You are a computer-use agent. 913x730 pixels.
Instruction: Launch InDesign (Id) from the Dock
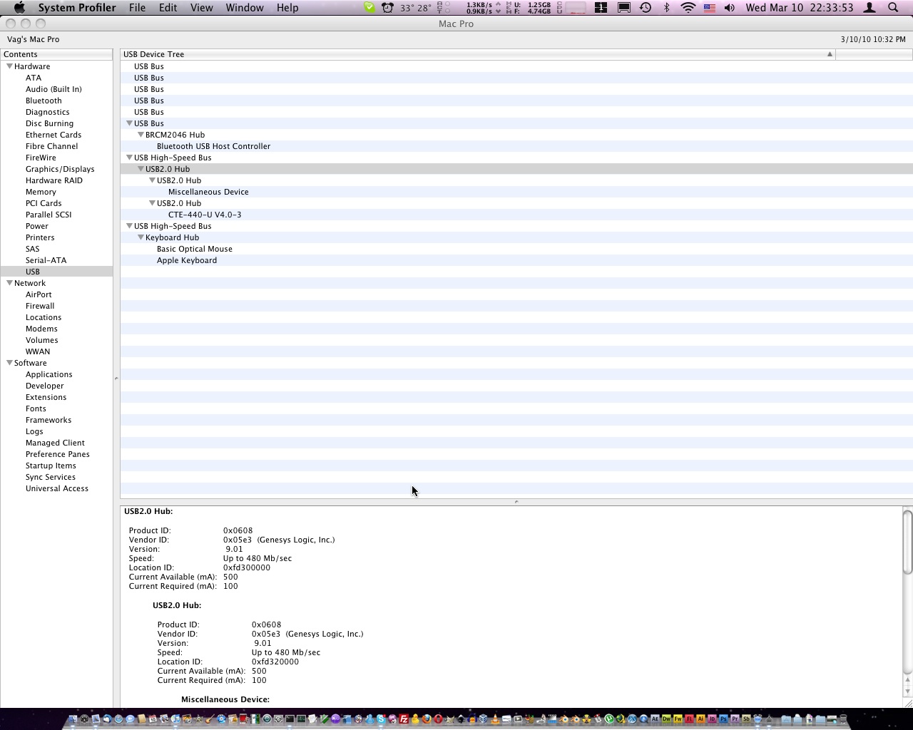712,719
